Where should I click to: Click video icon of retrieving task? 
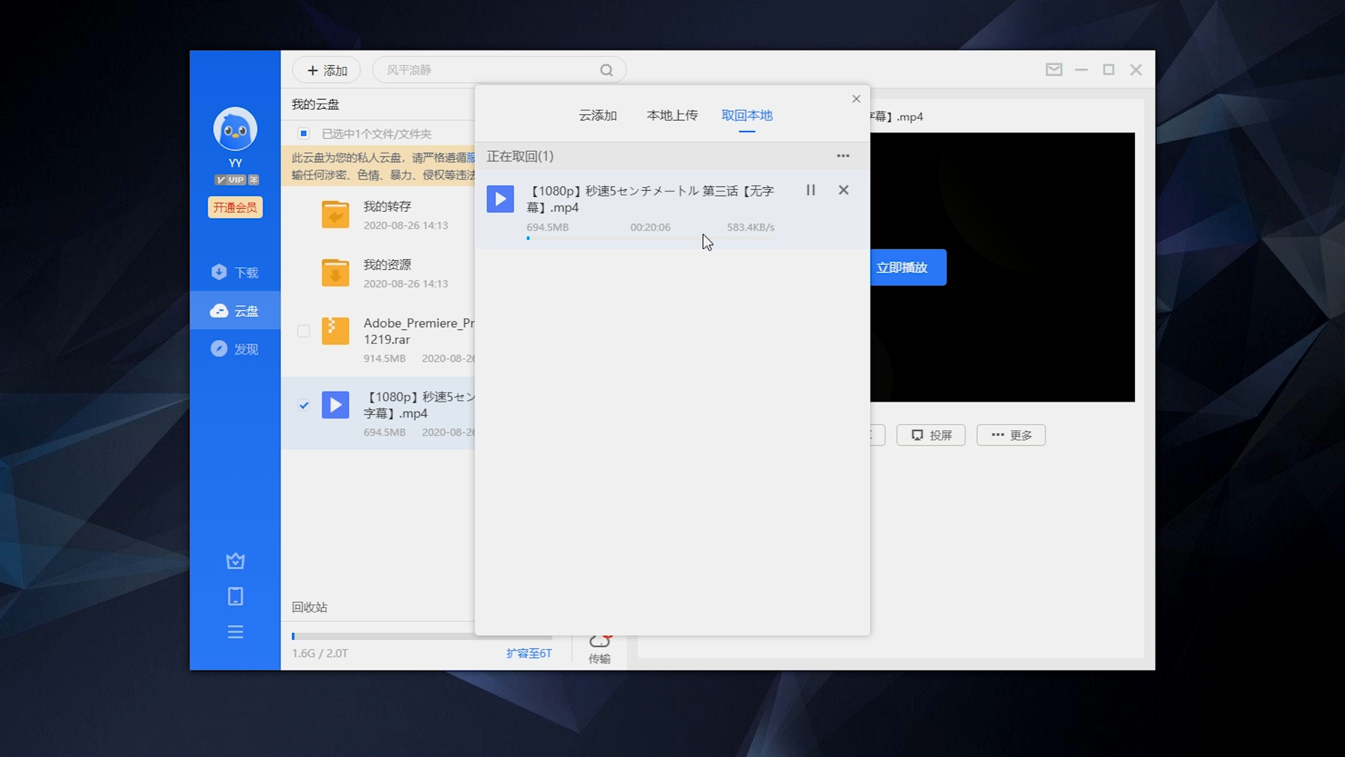tap(500, 199)
